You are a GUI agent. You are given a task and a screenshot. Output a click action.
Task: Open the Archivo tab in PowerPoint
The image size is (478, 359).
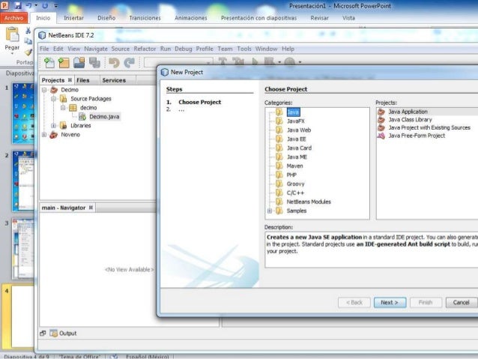coord(14,18)
